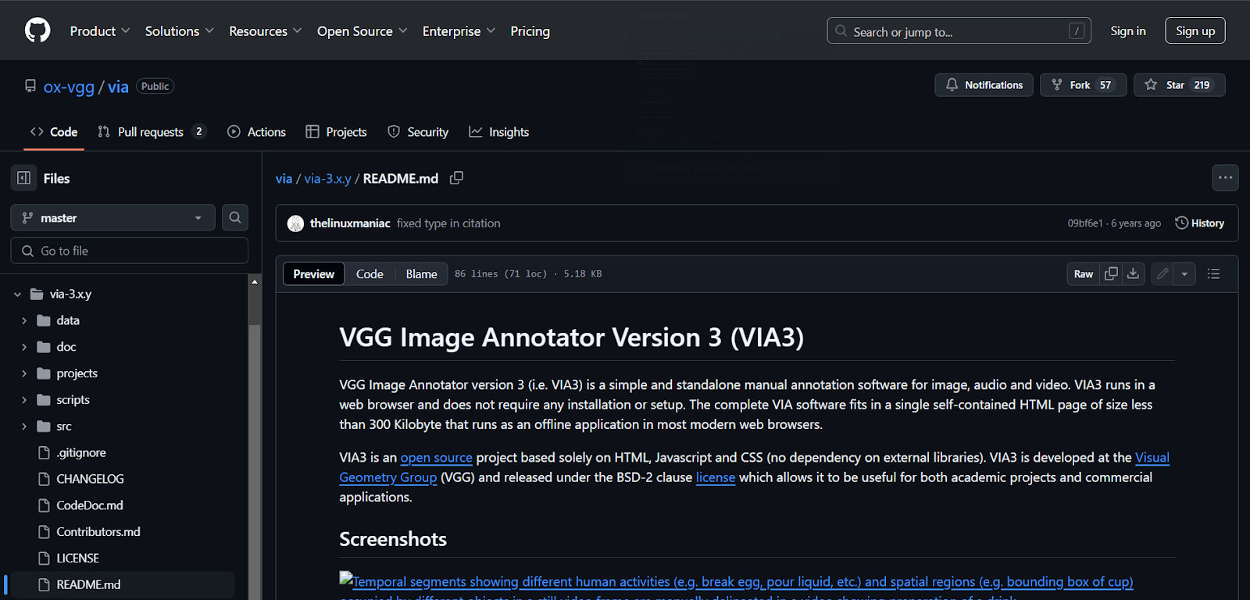Open the Contributors.md file
The width and height of the screenshot is (1250, 600).
click(x=98, y=532)
